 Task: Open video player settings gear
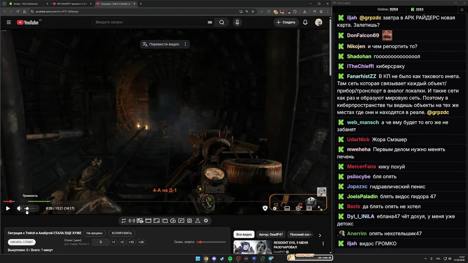click(x=298, y=208)
